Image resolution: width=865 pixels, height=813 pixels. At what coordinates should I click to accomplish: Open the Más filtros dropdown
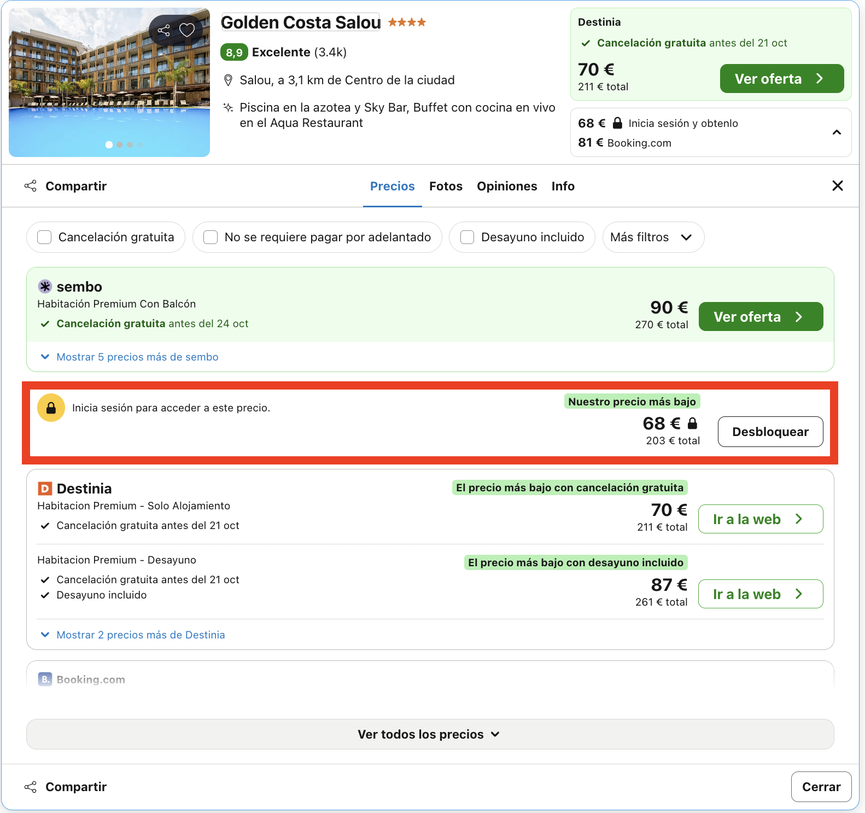pyautogui.click(x=653, y=237)
